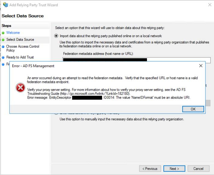Select the import data published online radio option

(56, 36)
